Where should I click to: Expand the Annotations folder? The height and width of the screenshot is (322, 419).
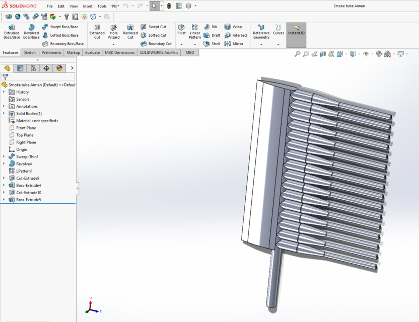tap(4, 106)
